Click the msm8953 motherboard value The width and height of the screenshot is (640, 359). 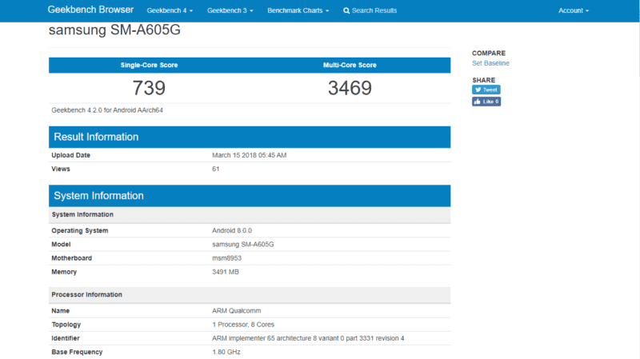[x=229, y=258]
